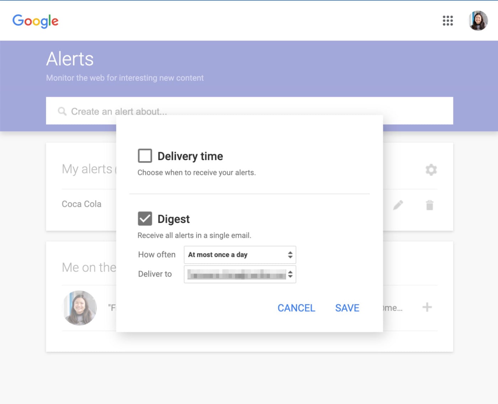The height and width of the screenshot is (404, 498).
Task: Click the Delivery time checkbox square icon
Action: (x=145, y=155)
